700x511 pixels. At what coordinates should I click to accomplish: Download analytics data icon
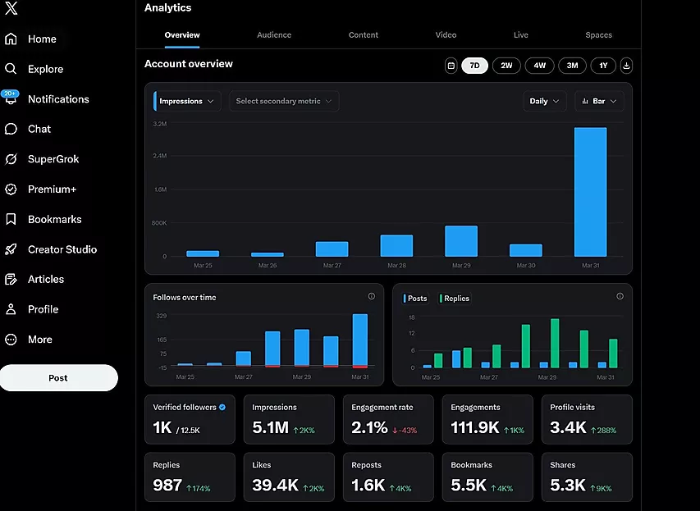(626, 66)
